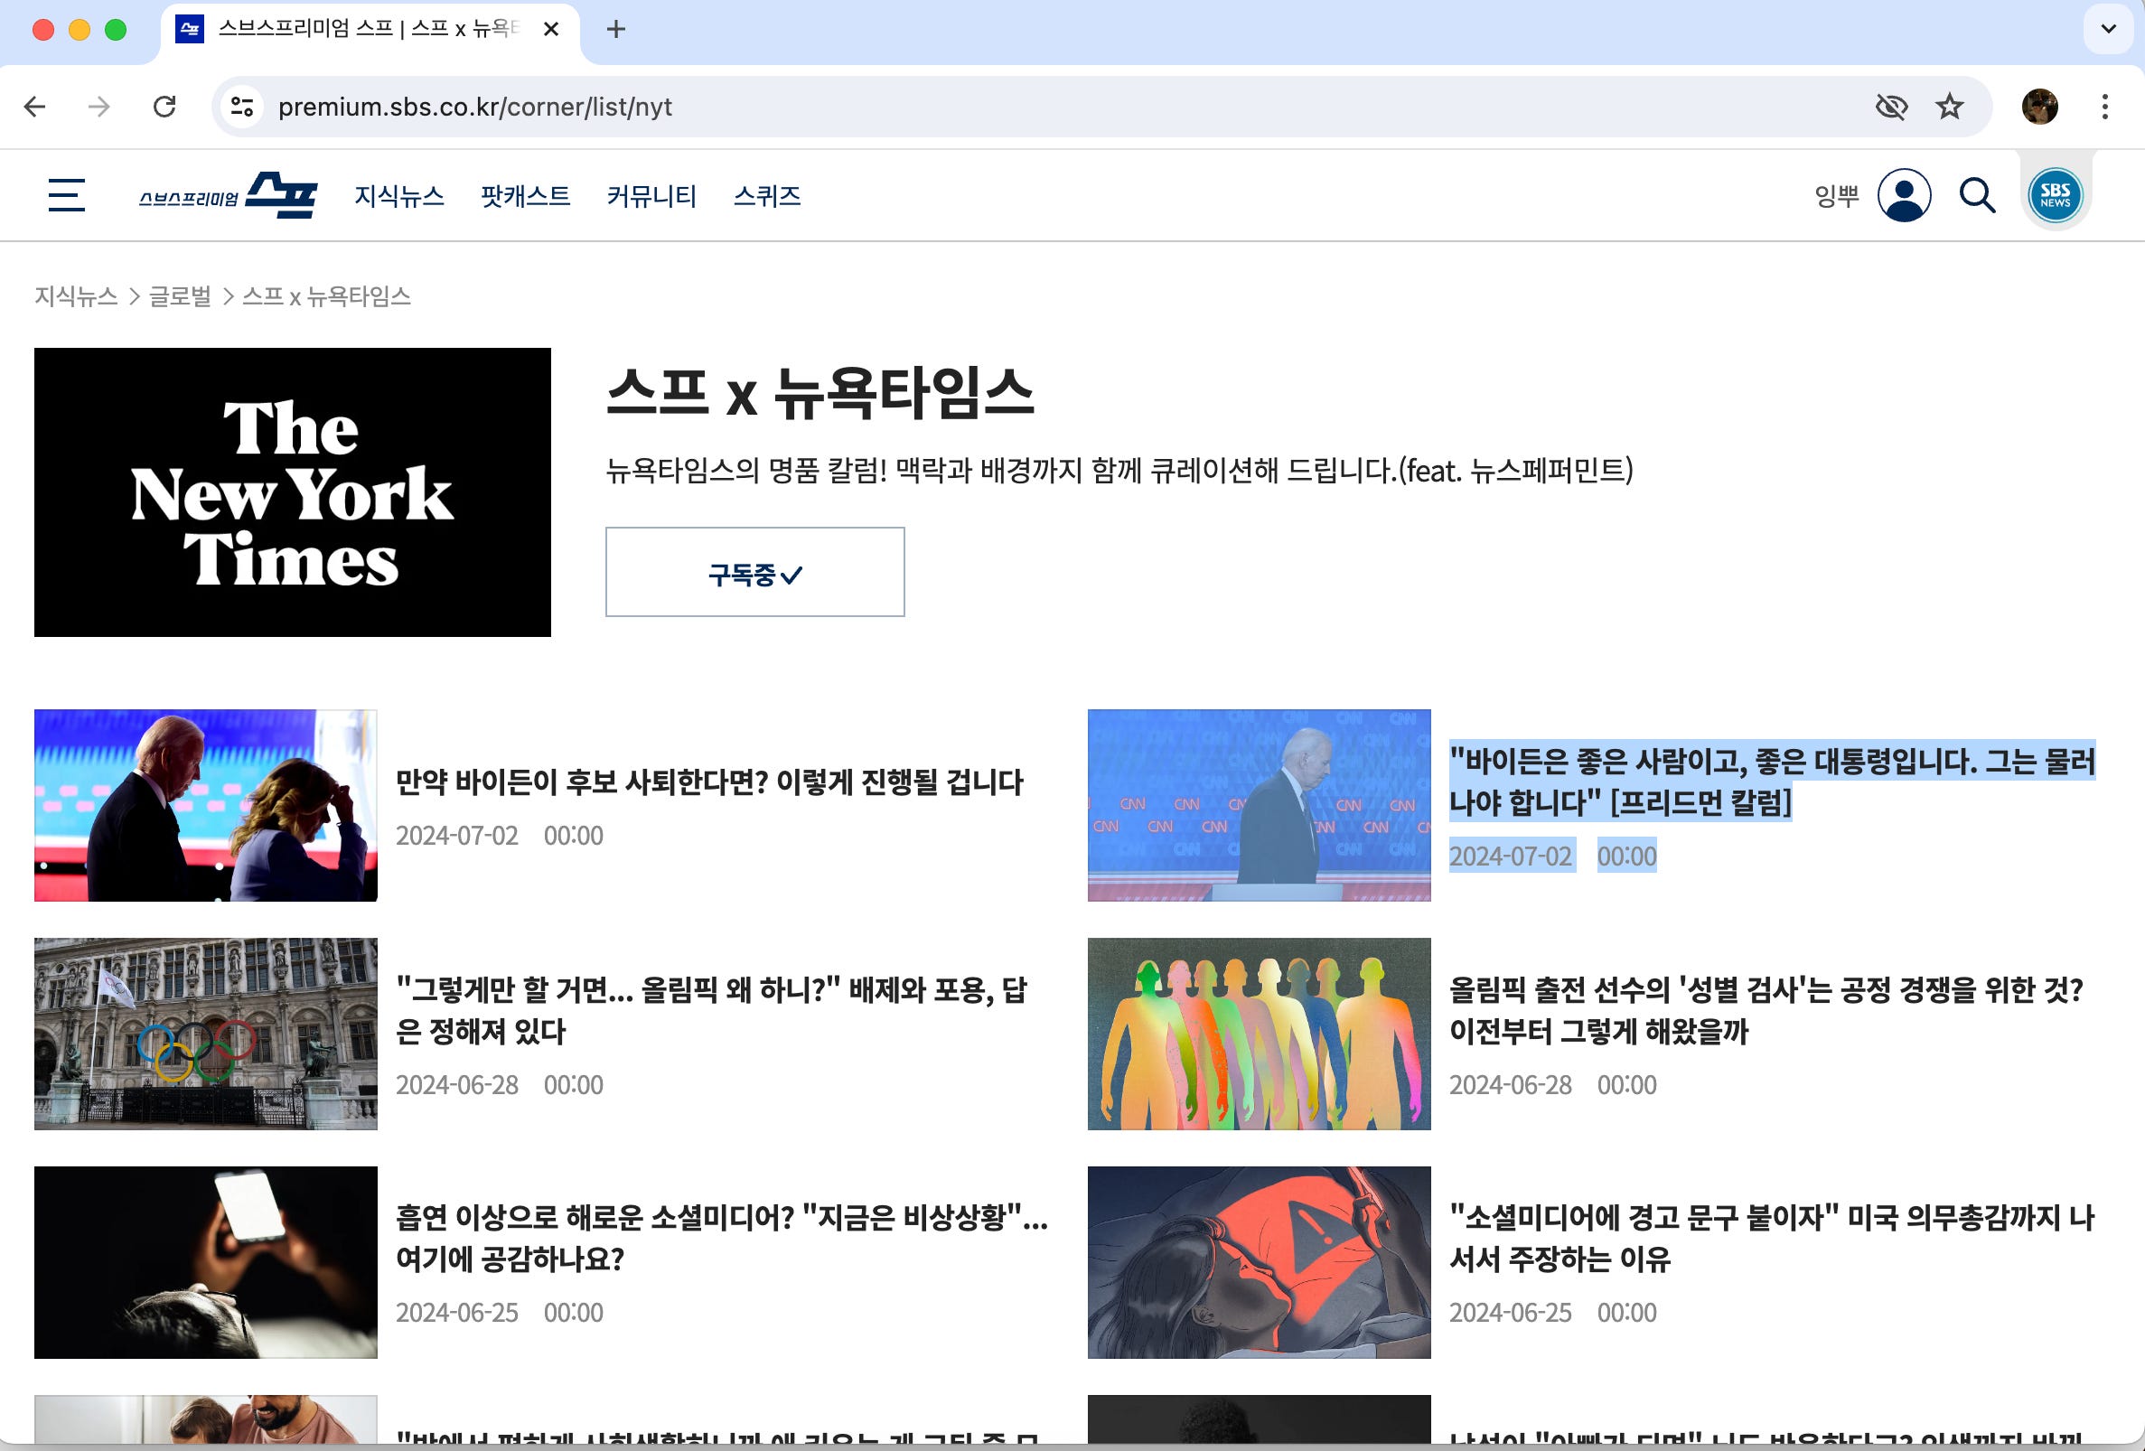
Task: Click the 스프 x 뉴욕타임스 page heading
Action: [820, 394]
